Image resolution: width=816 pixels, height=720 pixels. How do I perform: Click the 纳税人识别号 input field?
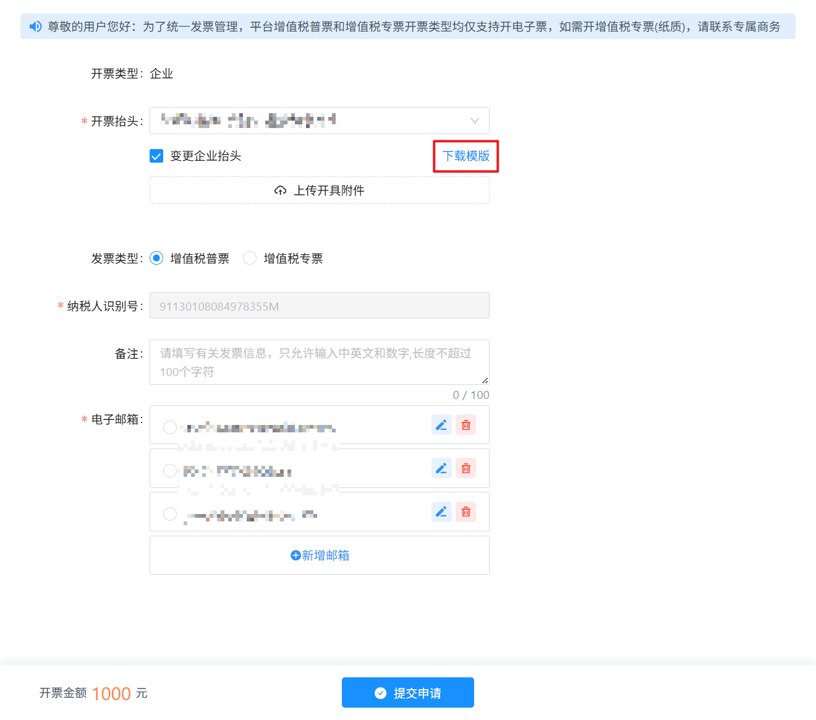(x=319, y=306)
